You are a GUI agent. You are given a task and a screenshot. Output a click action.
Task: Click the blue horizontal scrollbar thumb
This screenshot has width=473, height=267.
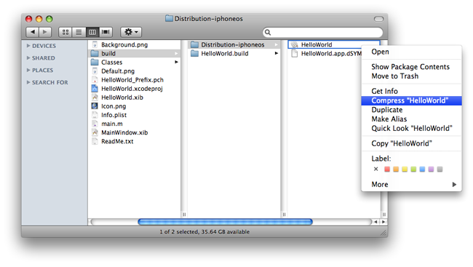pyautogui.click(x=225, y=222)
